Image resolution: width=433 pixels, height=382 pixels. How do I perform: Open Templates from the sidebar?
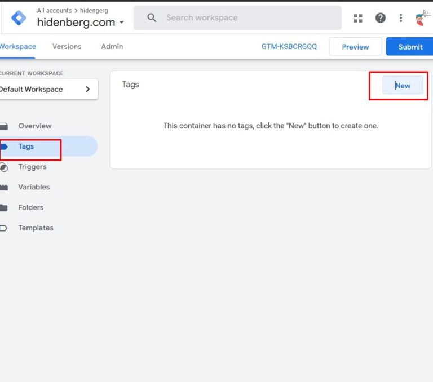36,228
